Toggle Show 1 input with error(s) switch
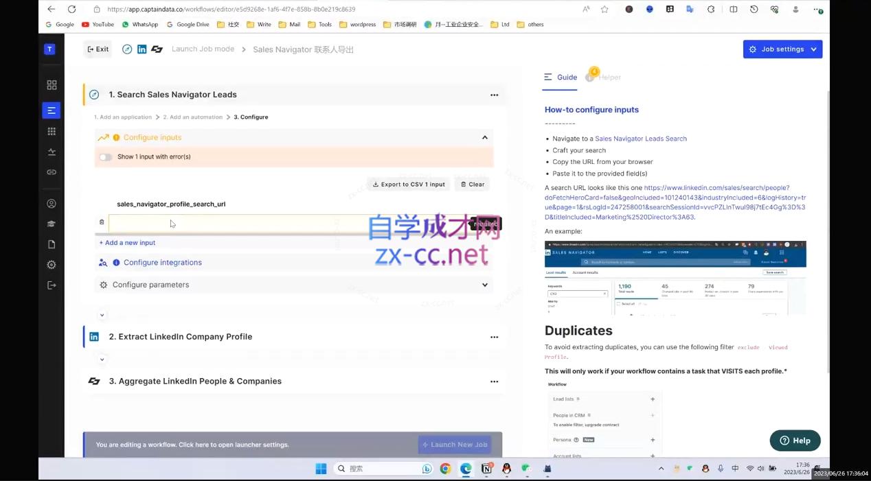Viewport: 871px width, 481px height. click(x=105, y=157)
